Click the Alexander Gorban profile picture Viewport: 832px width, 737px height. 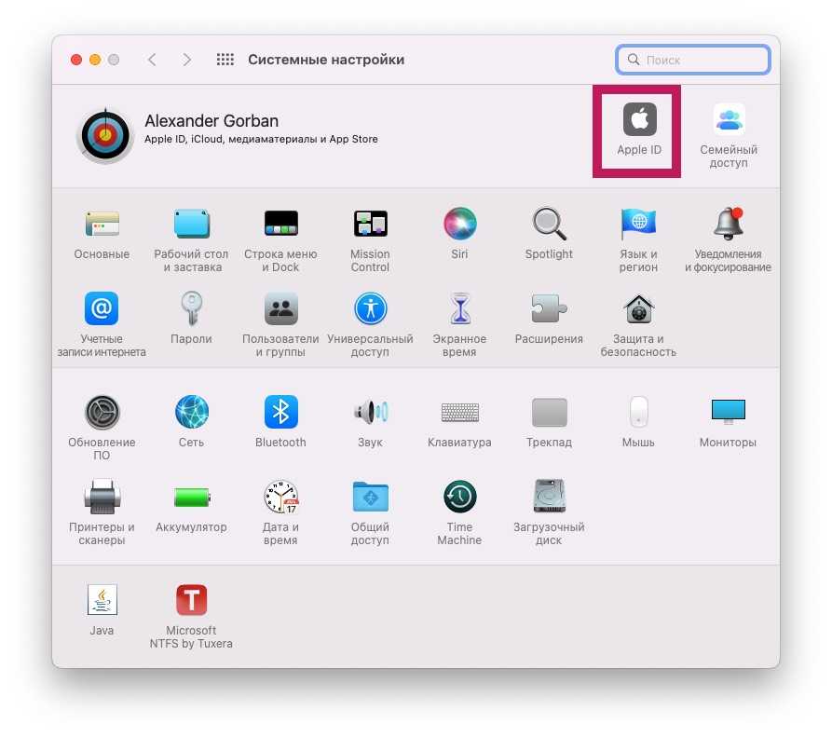(x=104, y=135)
